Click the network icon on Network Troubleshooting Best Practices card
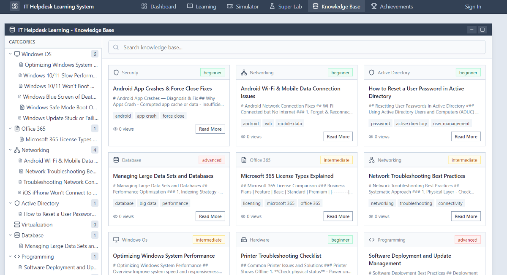 372,160
